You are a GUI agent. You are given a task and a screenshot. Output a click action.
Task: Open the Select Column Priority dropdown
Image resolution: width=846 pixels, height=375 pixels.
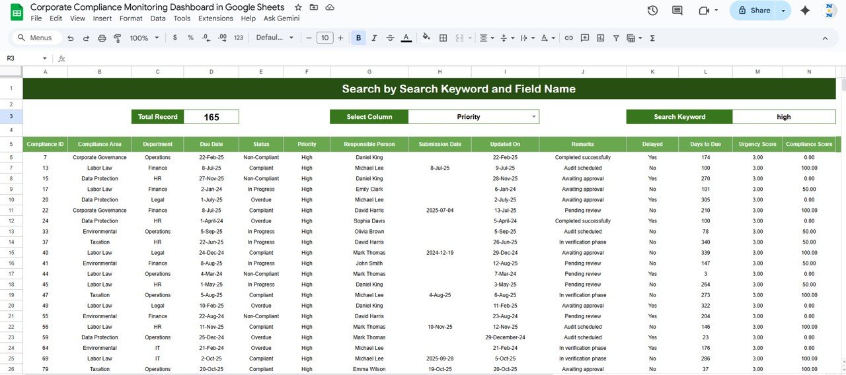(533, 117)
